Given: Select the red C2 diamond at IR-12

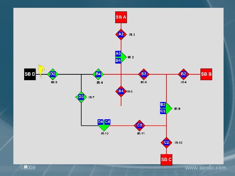Looking at the screenshot, I should [x=166, y=143].
